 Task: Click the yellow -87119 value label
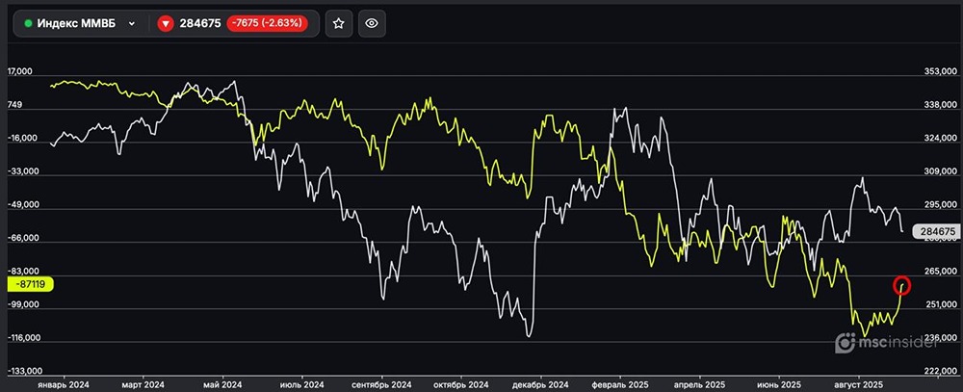(30, 284)
